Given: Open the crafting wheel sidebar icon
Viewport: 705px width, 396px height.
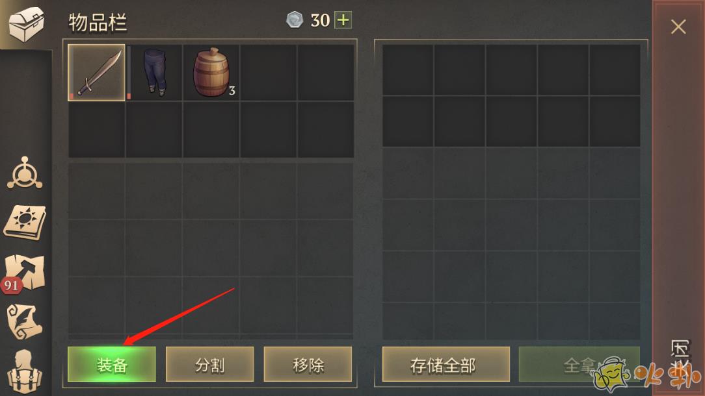Looking at the screenshot, I should [25, 173].
